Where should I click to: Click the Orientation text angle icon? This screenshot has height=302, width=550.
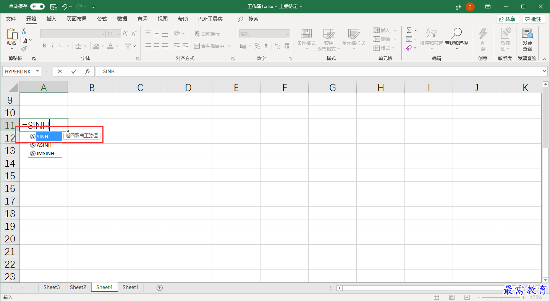[177, 34]
